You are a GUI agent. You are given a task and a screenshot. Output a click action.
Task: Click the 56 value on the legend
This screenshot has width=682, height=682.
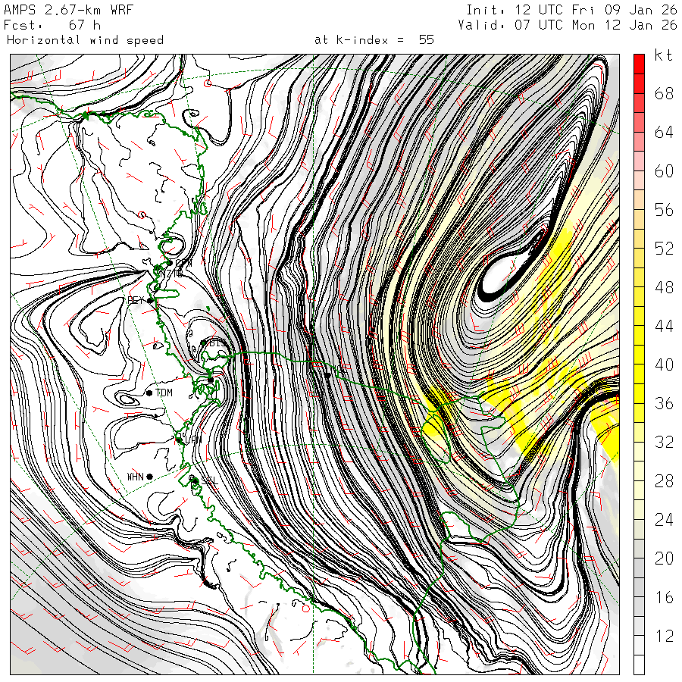(664, 210)
